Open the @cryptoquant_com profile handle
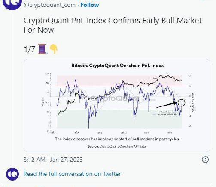Screen dimensions: 216x187 point(50,5)
